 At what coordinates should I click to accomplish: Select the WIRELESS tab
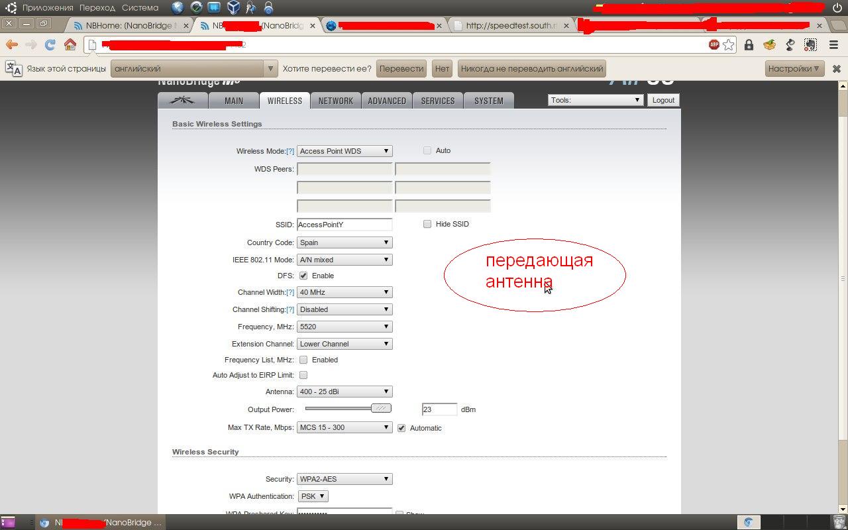click(285, 101)
